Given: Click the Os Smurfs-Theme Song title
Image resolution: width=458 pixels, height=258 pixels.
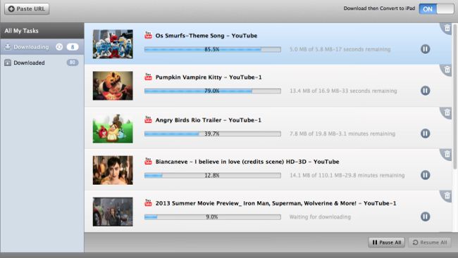Looking at the screenshot, I should point(206,36).
